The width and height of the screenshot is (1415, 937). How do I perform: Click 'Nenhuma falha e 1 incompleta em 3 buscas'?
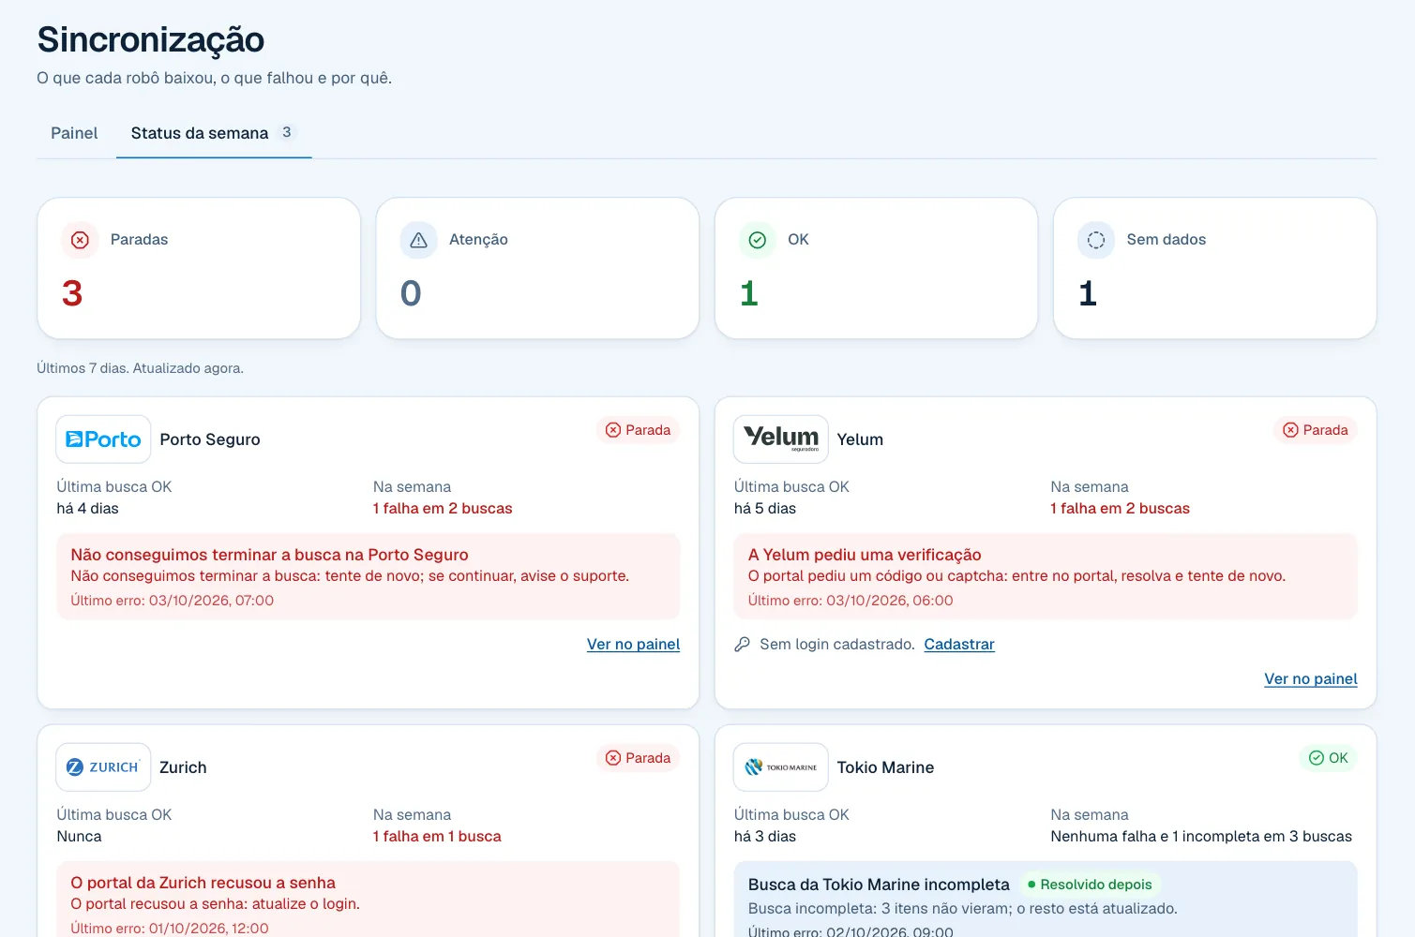click(x=1201, y=837)
